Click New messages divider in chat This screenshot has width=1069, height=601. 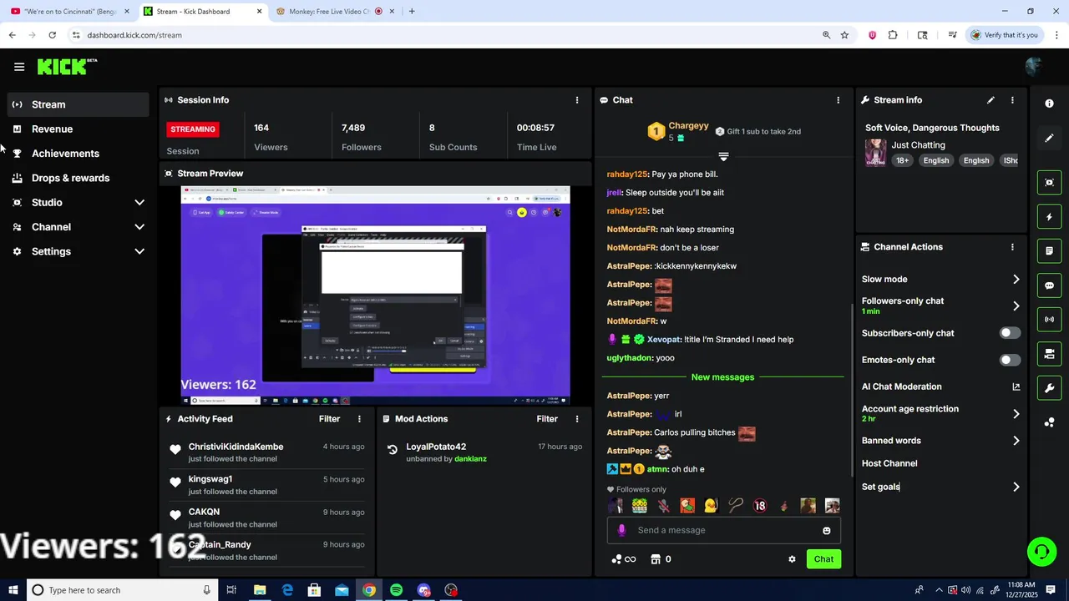(722, 377)
